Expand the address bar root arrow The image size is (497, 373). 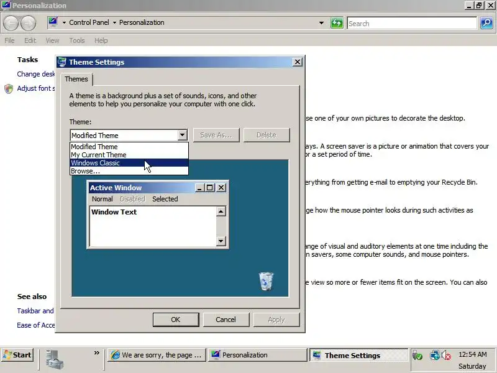tap(64, 22)
